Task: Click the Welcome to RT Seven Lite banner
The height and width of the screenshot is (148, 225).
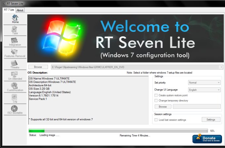Action: (125, 38)
